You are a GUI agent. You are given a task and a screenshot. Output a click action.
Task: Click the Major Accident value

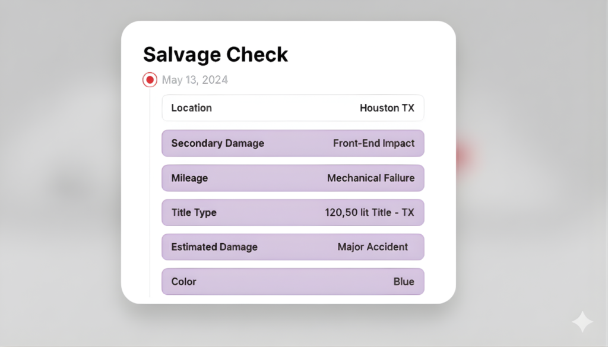click(373, 247)
